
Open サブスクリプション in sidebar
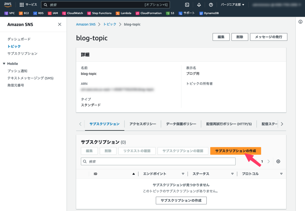pyautogui.click(x=22, y=54)
